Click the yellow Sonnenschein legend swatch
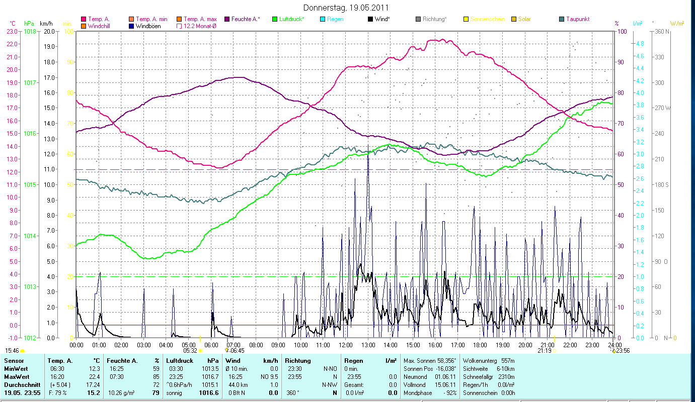695x402 pixels. [x=466, y=19]
